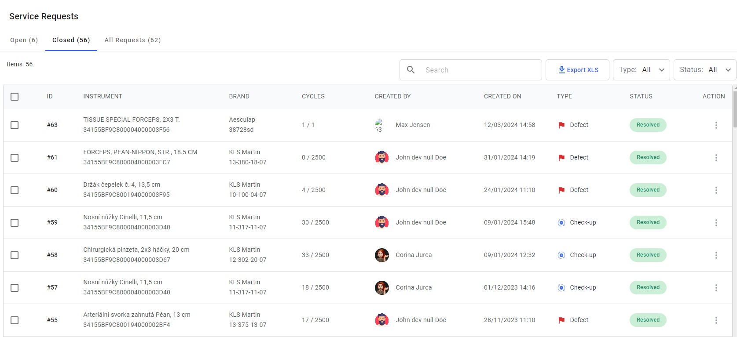737x337 pixels.
Task: Click John dev null Doe's avatar on #60
Action: click(381, 190)
